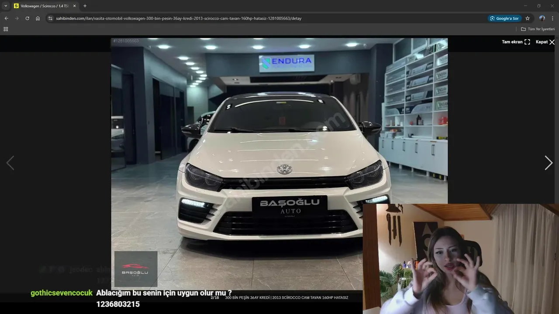Select the listing number #1281005663 text
This screenshot has width=559, height=314.
126,41
